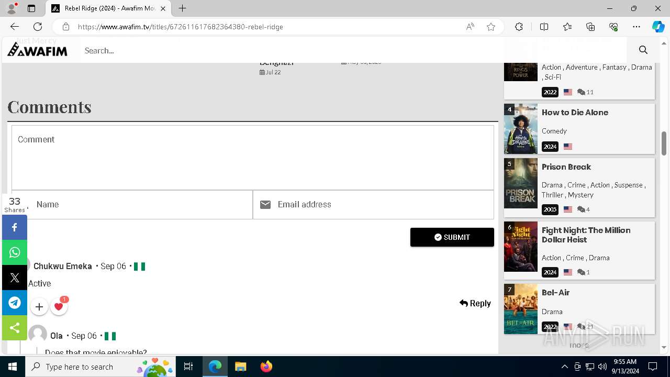Image resolution: width=670 pixels, height=377 pixels.
Task: Open Prison Break title link
Action: [x=566, y=167]
